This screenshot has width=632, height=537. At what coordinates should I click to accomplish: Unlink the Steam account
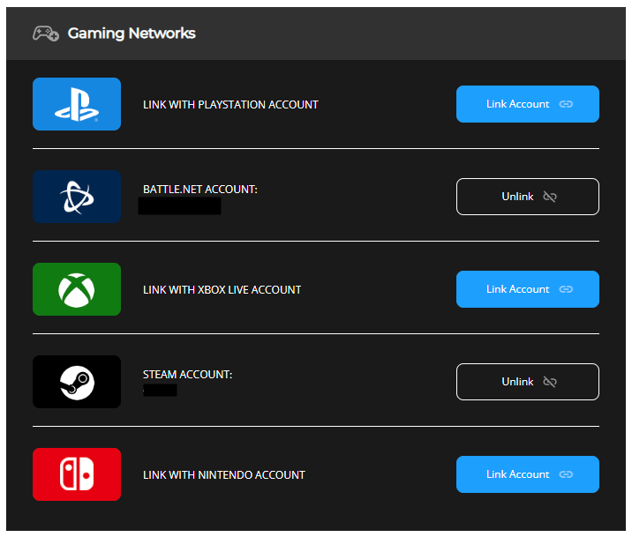(x=528, y=382)
